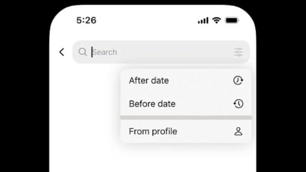Screen dimensions: 306x172
Task: Click the black background outside the phone frame
Action: point(24,98)
